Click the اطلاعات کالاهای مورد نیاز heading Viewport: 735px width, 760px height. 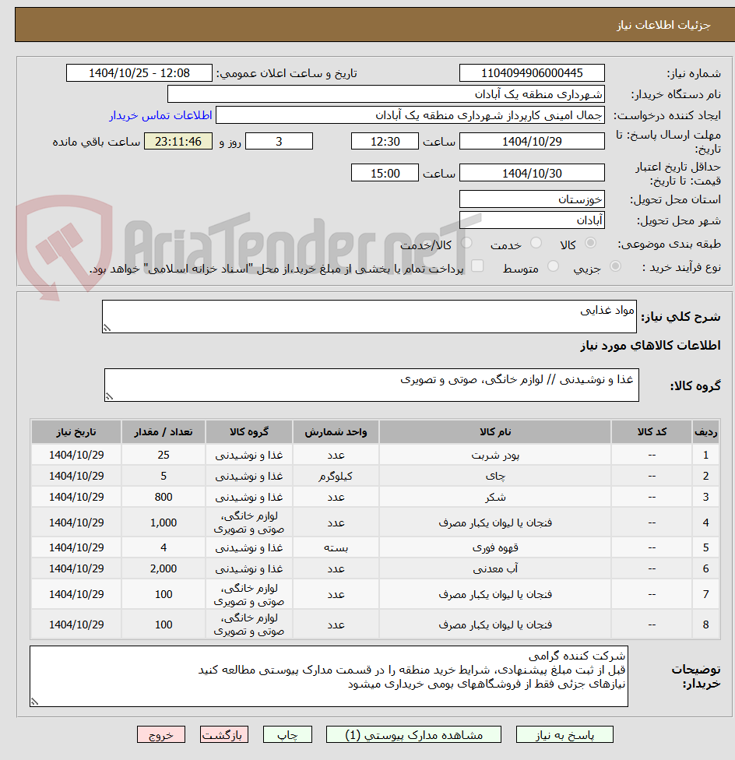tap(650, 346)
